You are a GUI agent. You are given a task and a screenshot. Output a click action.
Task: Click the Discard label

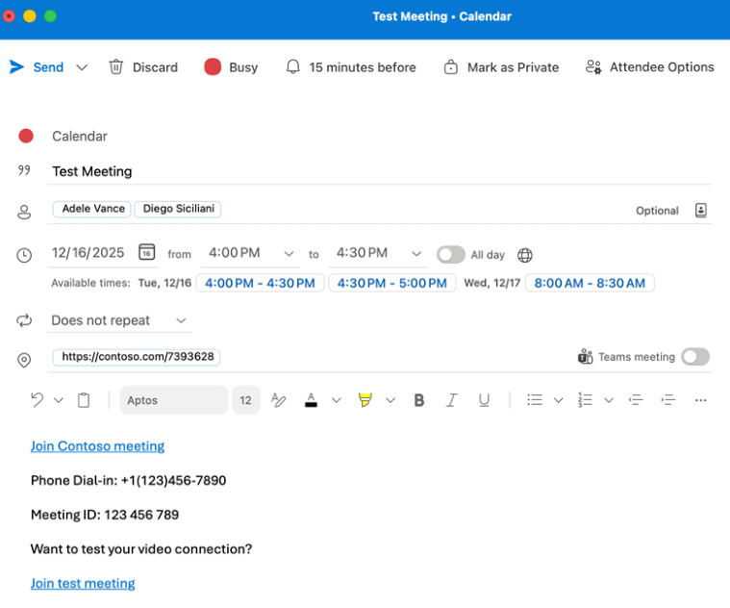coord(155,67)
